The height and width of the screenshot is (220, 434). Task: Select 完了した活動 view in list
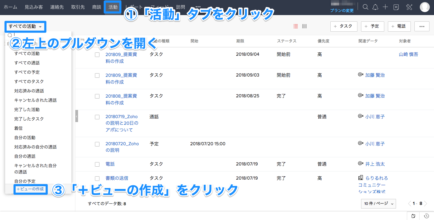click(x=27, y=110)
